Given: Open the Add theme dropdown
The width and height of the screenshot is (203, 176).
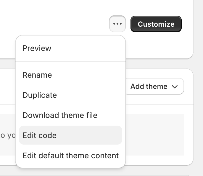Looking at the screenshot, I should click(154, 87).
